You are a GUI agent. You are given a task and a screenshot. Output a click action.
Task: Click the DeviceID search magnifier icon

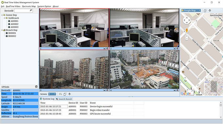31,10
